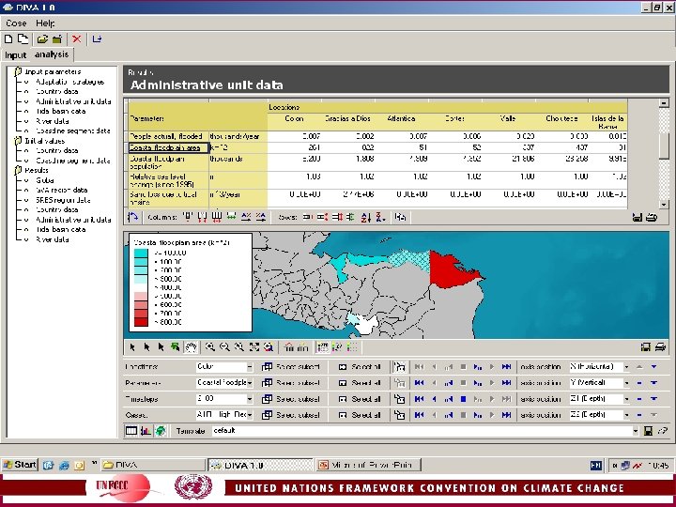Open the Timesteps dropdown
This screenshot has width=676, height=507.
coord(250,399)
